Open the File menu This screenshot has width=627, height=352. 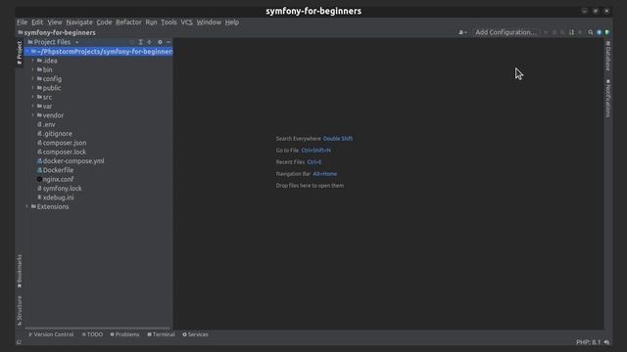point(22,22)
